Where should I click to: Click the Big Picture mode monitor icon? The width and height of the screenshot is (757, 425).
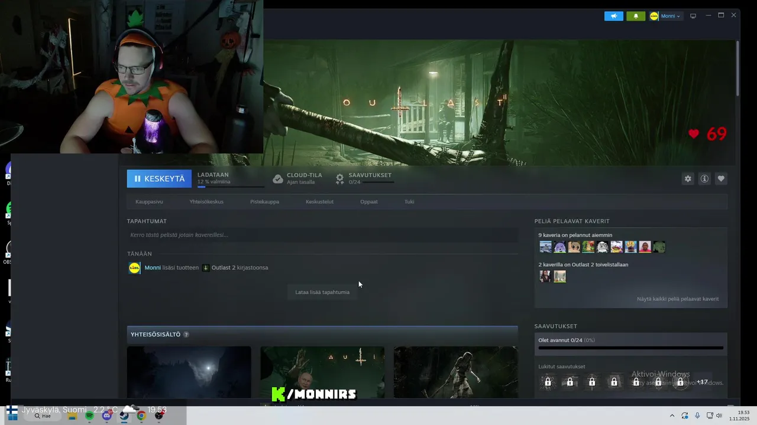(x=693, y=16)
